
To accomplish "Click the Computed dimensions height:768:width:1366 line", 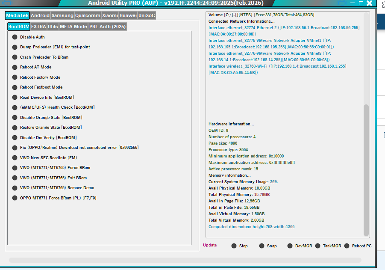I will click(251, 227).
